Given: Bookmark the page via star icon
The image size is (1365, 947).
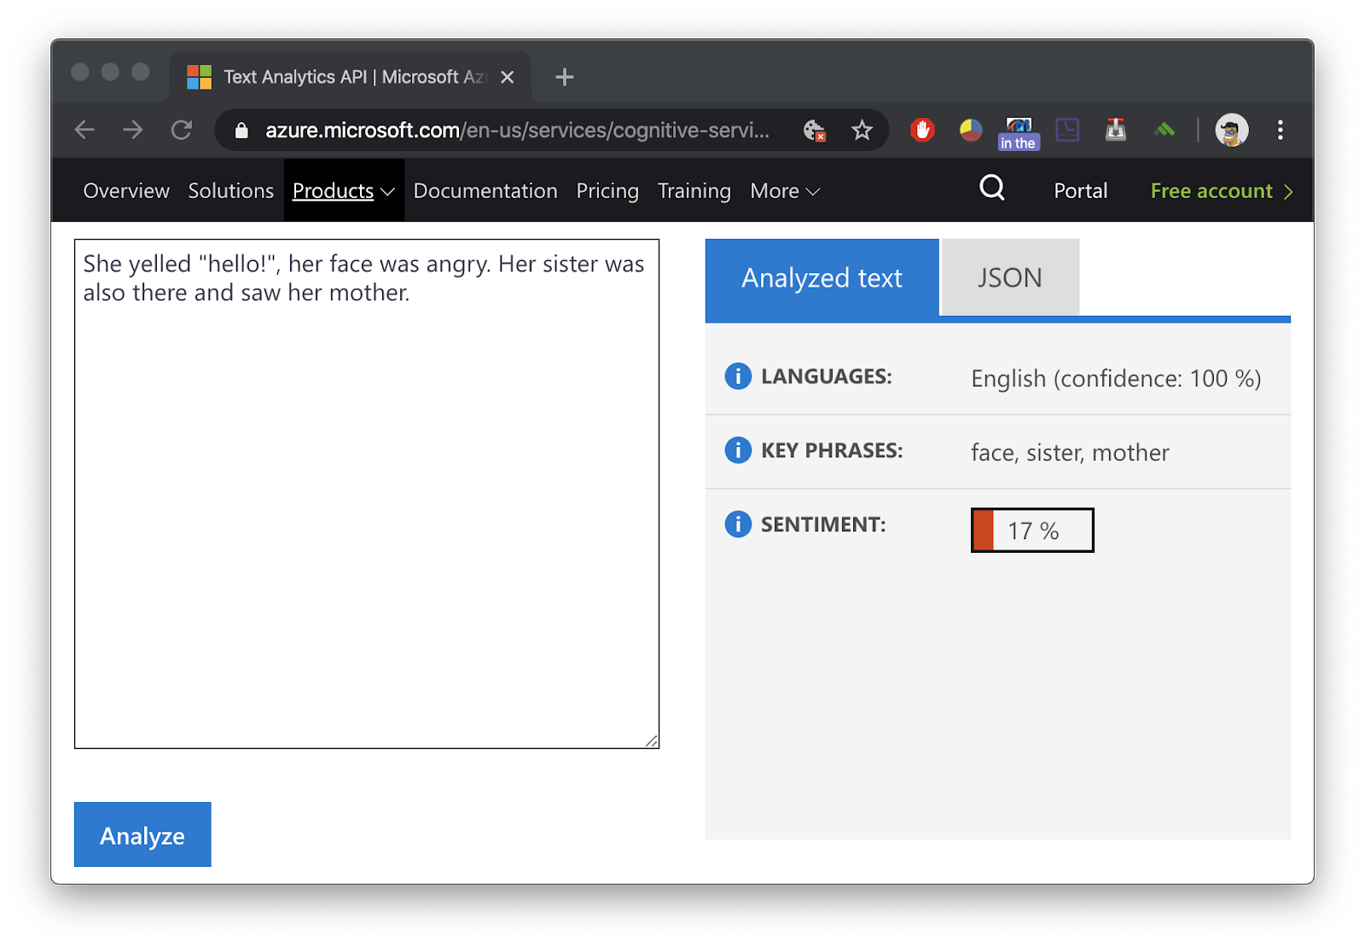Looking at the screenshot, I should tap(863, 130).
